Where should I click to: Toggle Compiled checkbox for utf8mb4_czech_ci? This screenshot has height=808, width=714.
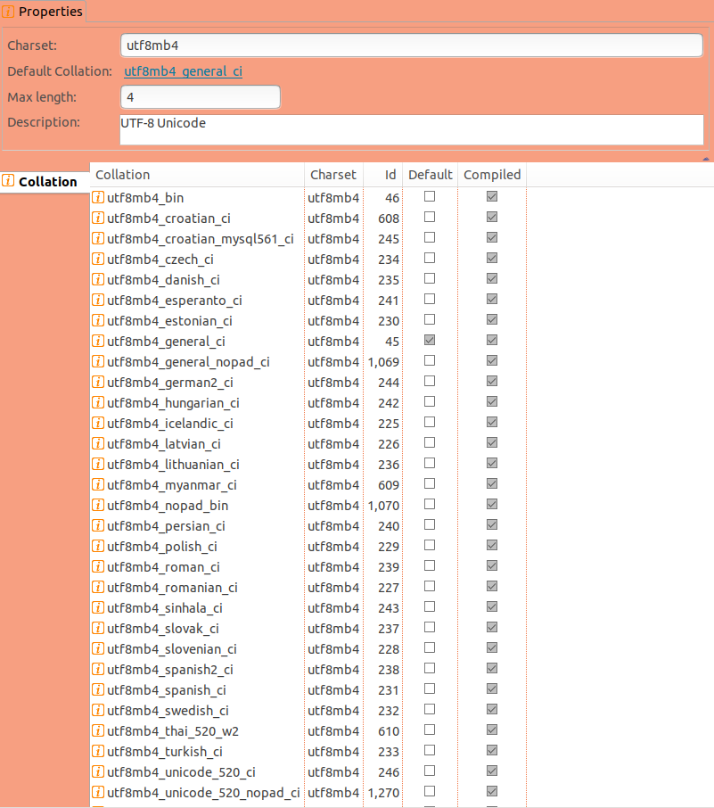[x=492, y=258]
